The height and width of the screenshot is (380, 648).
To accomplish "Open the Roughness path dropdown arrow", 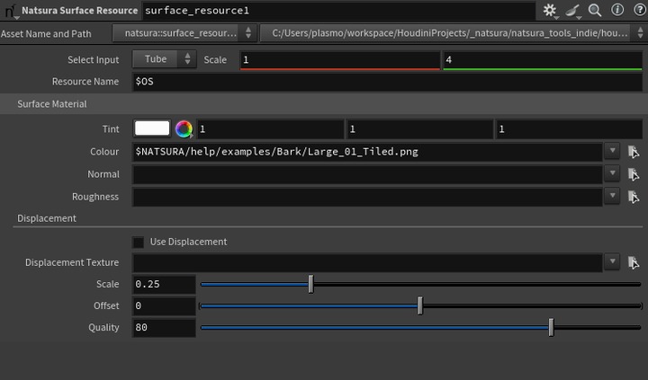I will [612, 196].
